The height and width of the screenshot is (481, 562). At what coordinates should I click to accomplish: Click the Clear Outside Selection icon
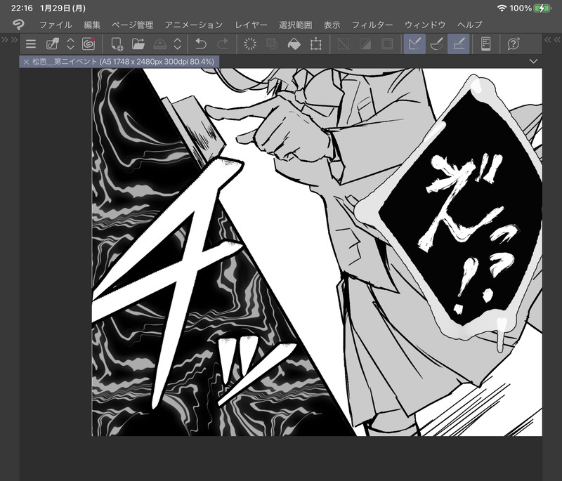pos(272,44)
